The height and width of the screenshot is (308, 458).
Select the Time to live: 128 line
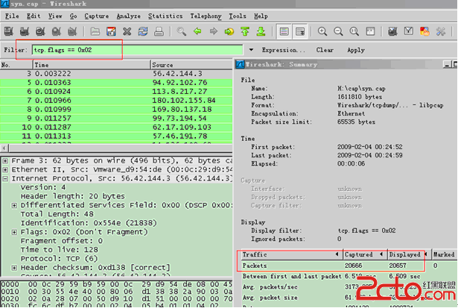coord(60,250)
